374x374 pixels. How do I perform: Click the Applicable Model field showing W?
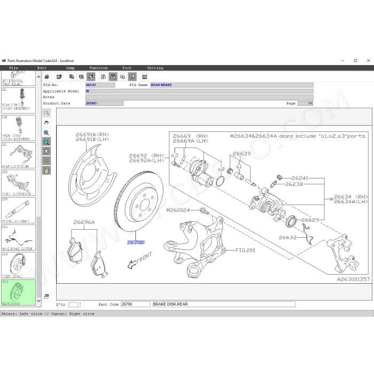199,91
